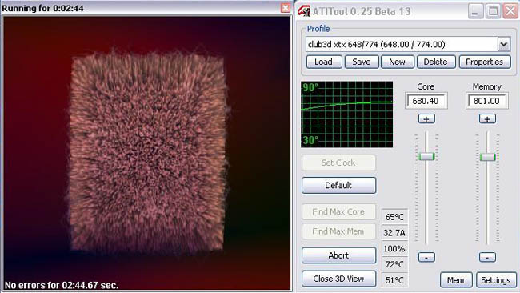Open the Settings dialog
This screenshot has height=293, width=520.
coord(496,280)
